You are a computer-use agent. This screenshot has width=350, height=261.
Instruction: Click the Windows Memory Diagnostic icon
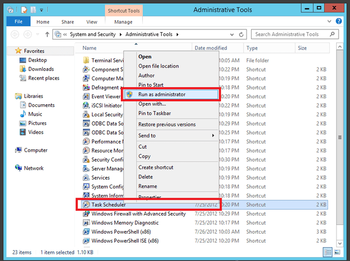(x=86, y=223)
